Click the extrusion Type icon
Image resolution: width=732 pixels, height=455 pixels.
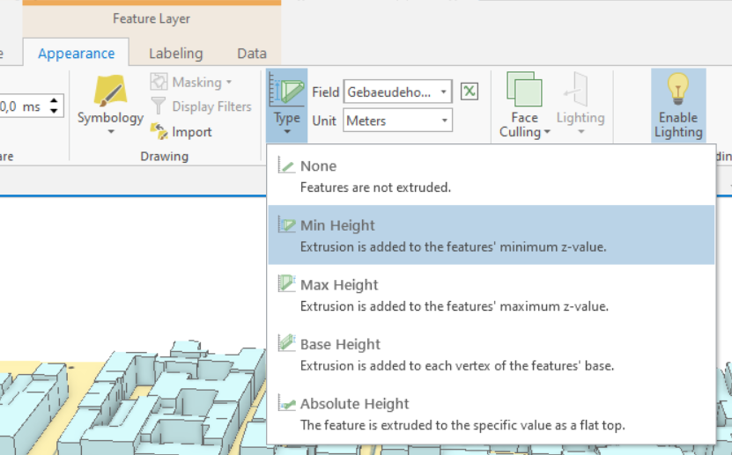coord(286,91)
